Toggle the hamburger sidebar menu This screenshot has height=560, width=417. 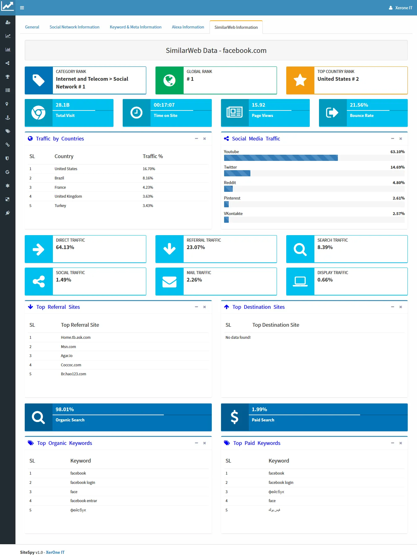click(x=22, y=8)
